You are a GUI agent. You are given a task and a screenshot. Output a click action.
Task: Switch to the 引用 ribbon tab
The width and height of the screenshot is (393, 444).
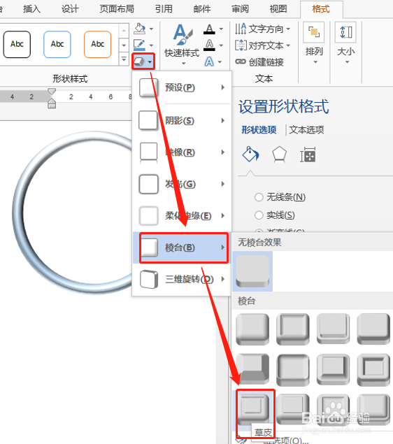coord(164,9)
